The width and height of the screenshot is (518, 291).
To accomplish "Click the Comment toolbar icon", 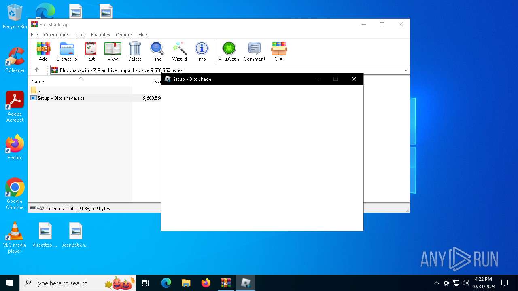I will (x=255, y=51).
